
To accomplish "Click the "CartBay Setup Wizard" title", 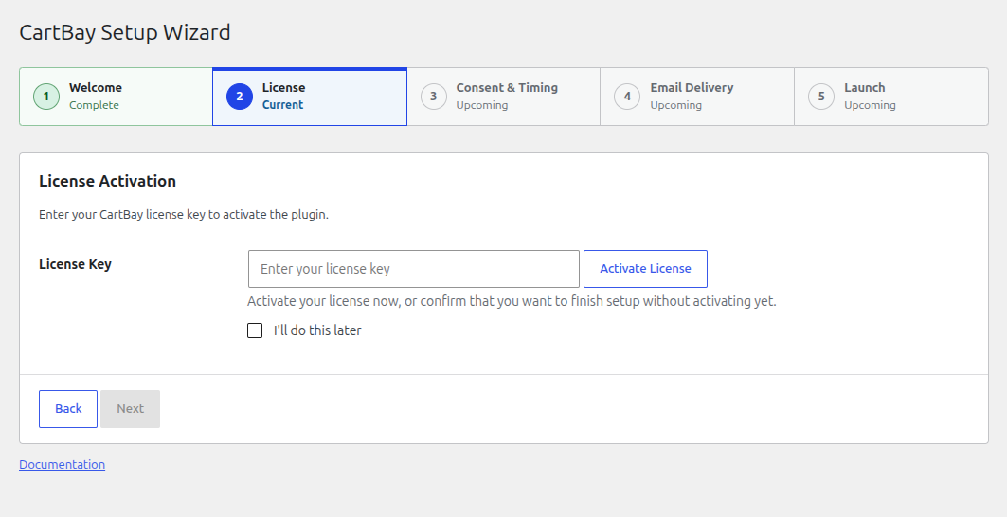I will tap(125, 32).
